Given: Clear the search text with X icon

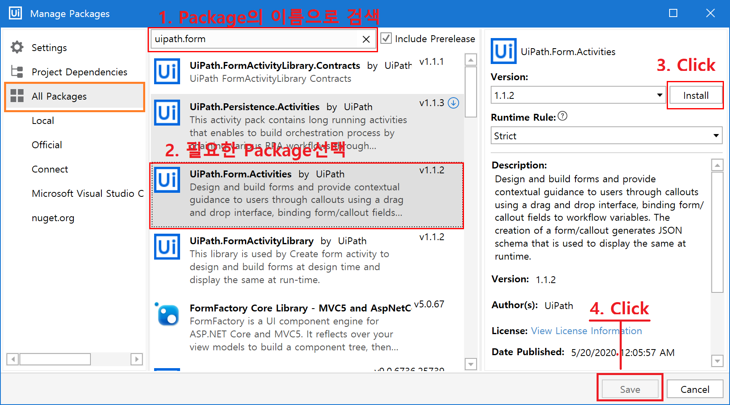Looking at the screenshot, I should 366,39.
